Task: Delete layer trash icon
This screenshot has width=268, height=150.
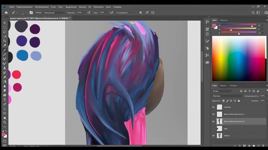Action: click(x=263, y=146)
